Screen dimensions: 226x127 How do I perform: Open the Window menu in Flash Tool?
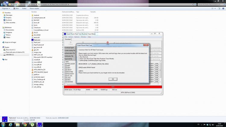(x=83, y=37)
